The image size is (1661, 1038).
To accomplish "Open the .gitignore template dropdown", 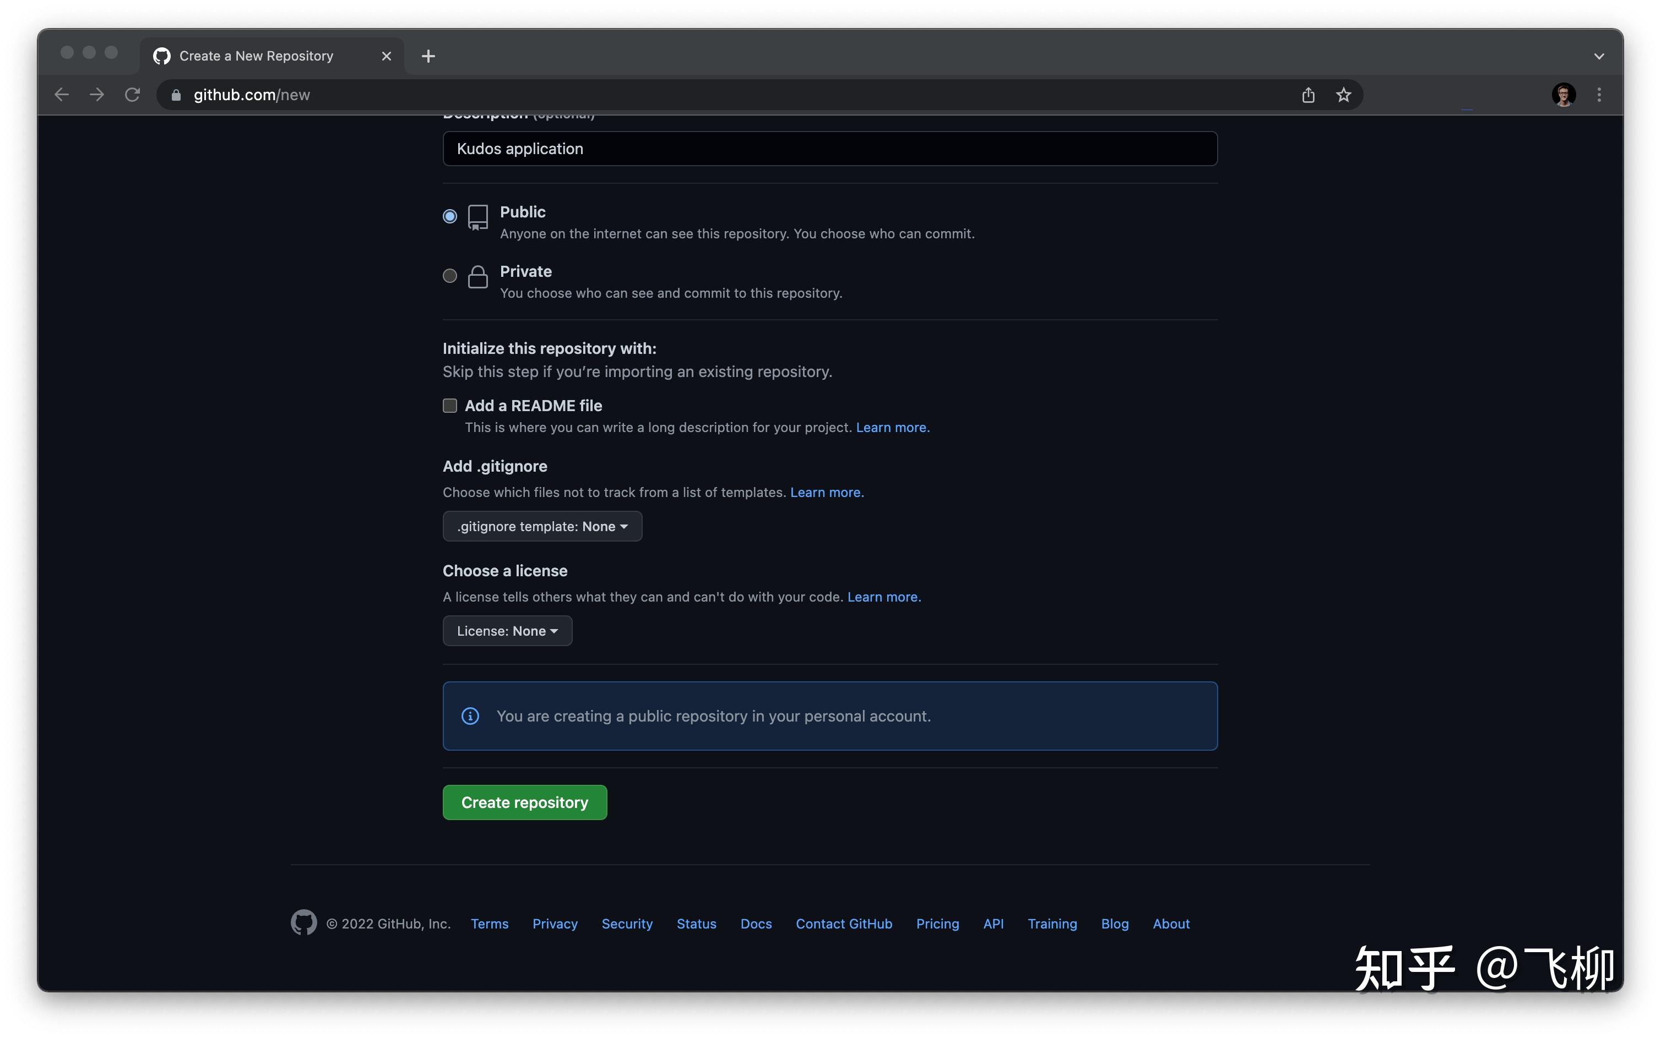I will (542, 527).
